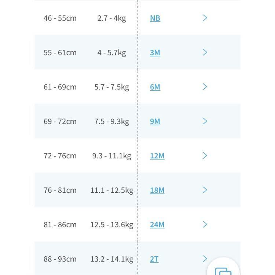Click the 24M row chevron arrow

coord(205,224)
